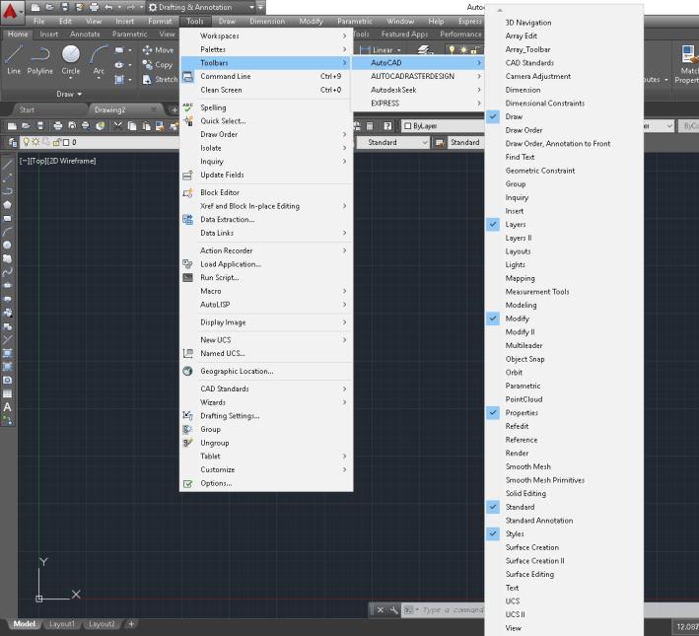Click the Options checkmark icon
The height and width of the screenshot is (636, 699).
(x=187, y=483)
